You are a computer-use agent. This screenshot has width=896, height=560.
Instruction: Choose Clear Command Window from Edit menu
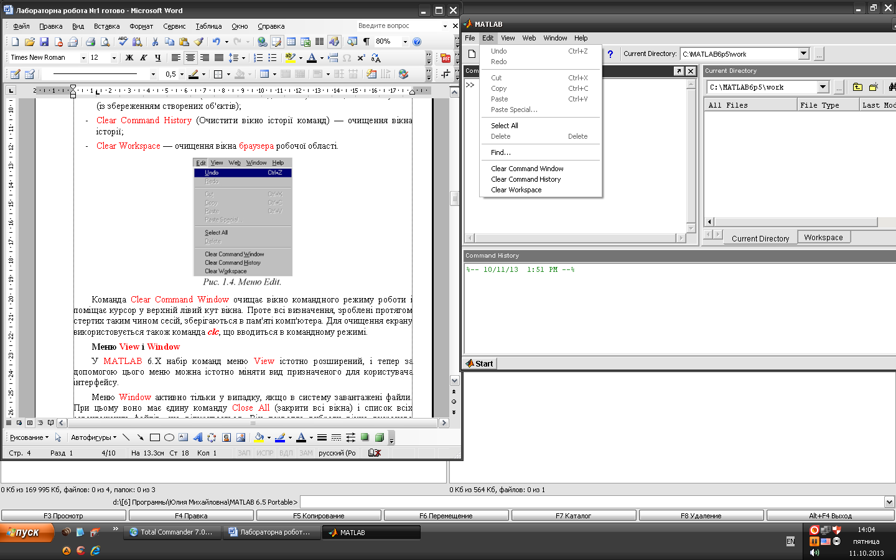tap(527, 169)
